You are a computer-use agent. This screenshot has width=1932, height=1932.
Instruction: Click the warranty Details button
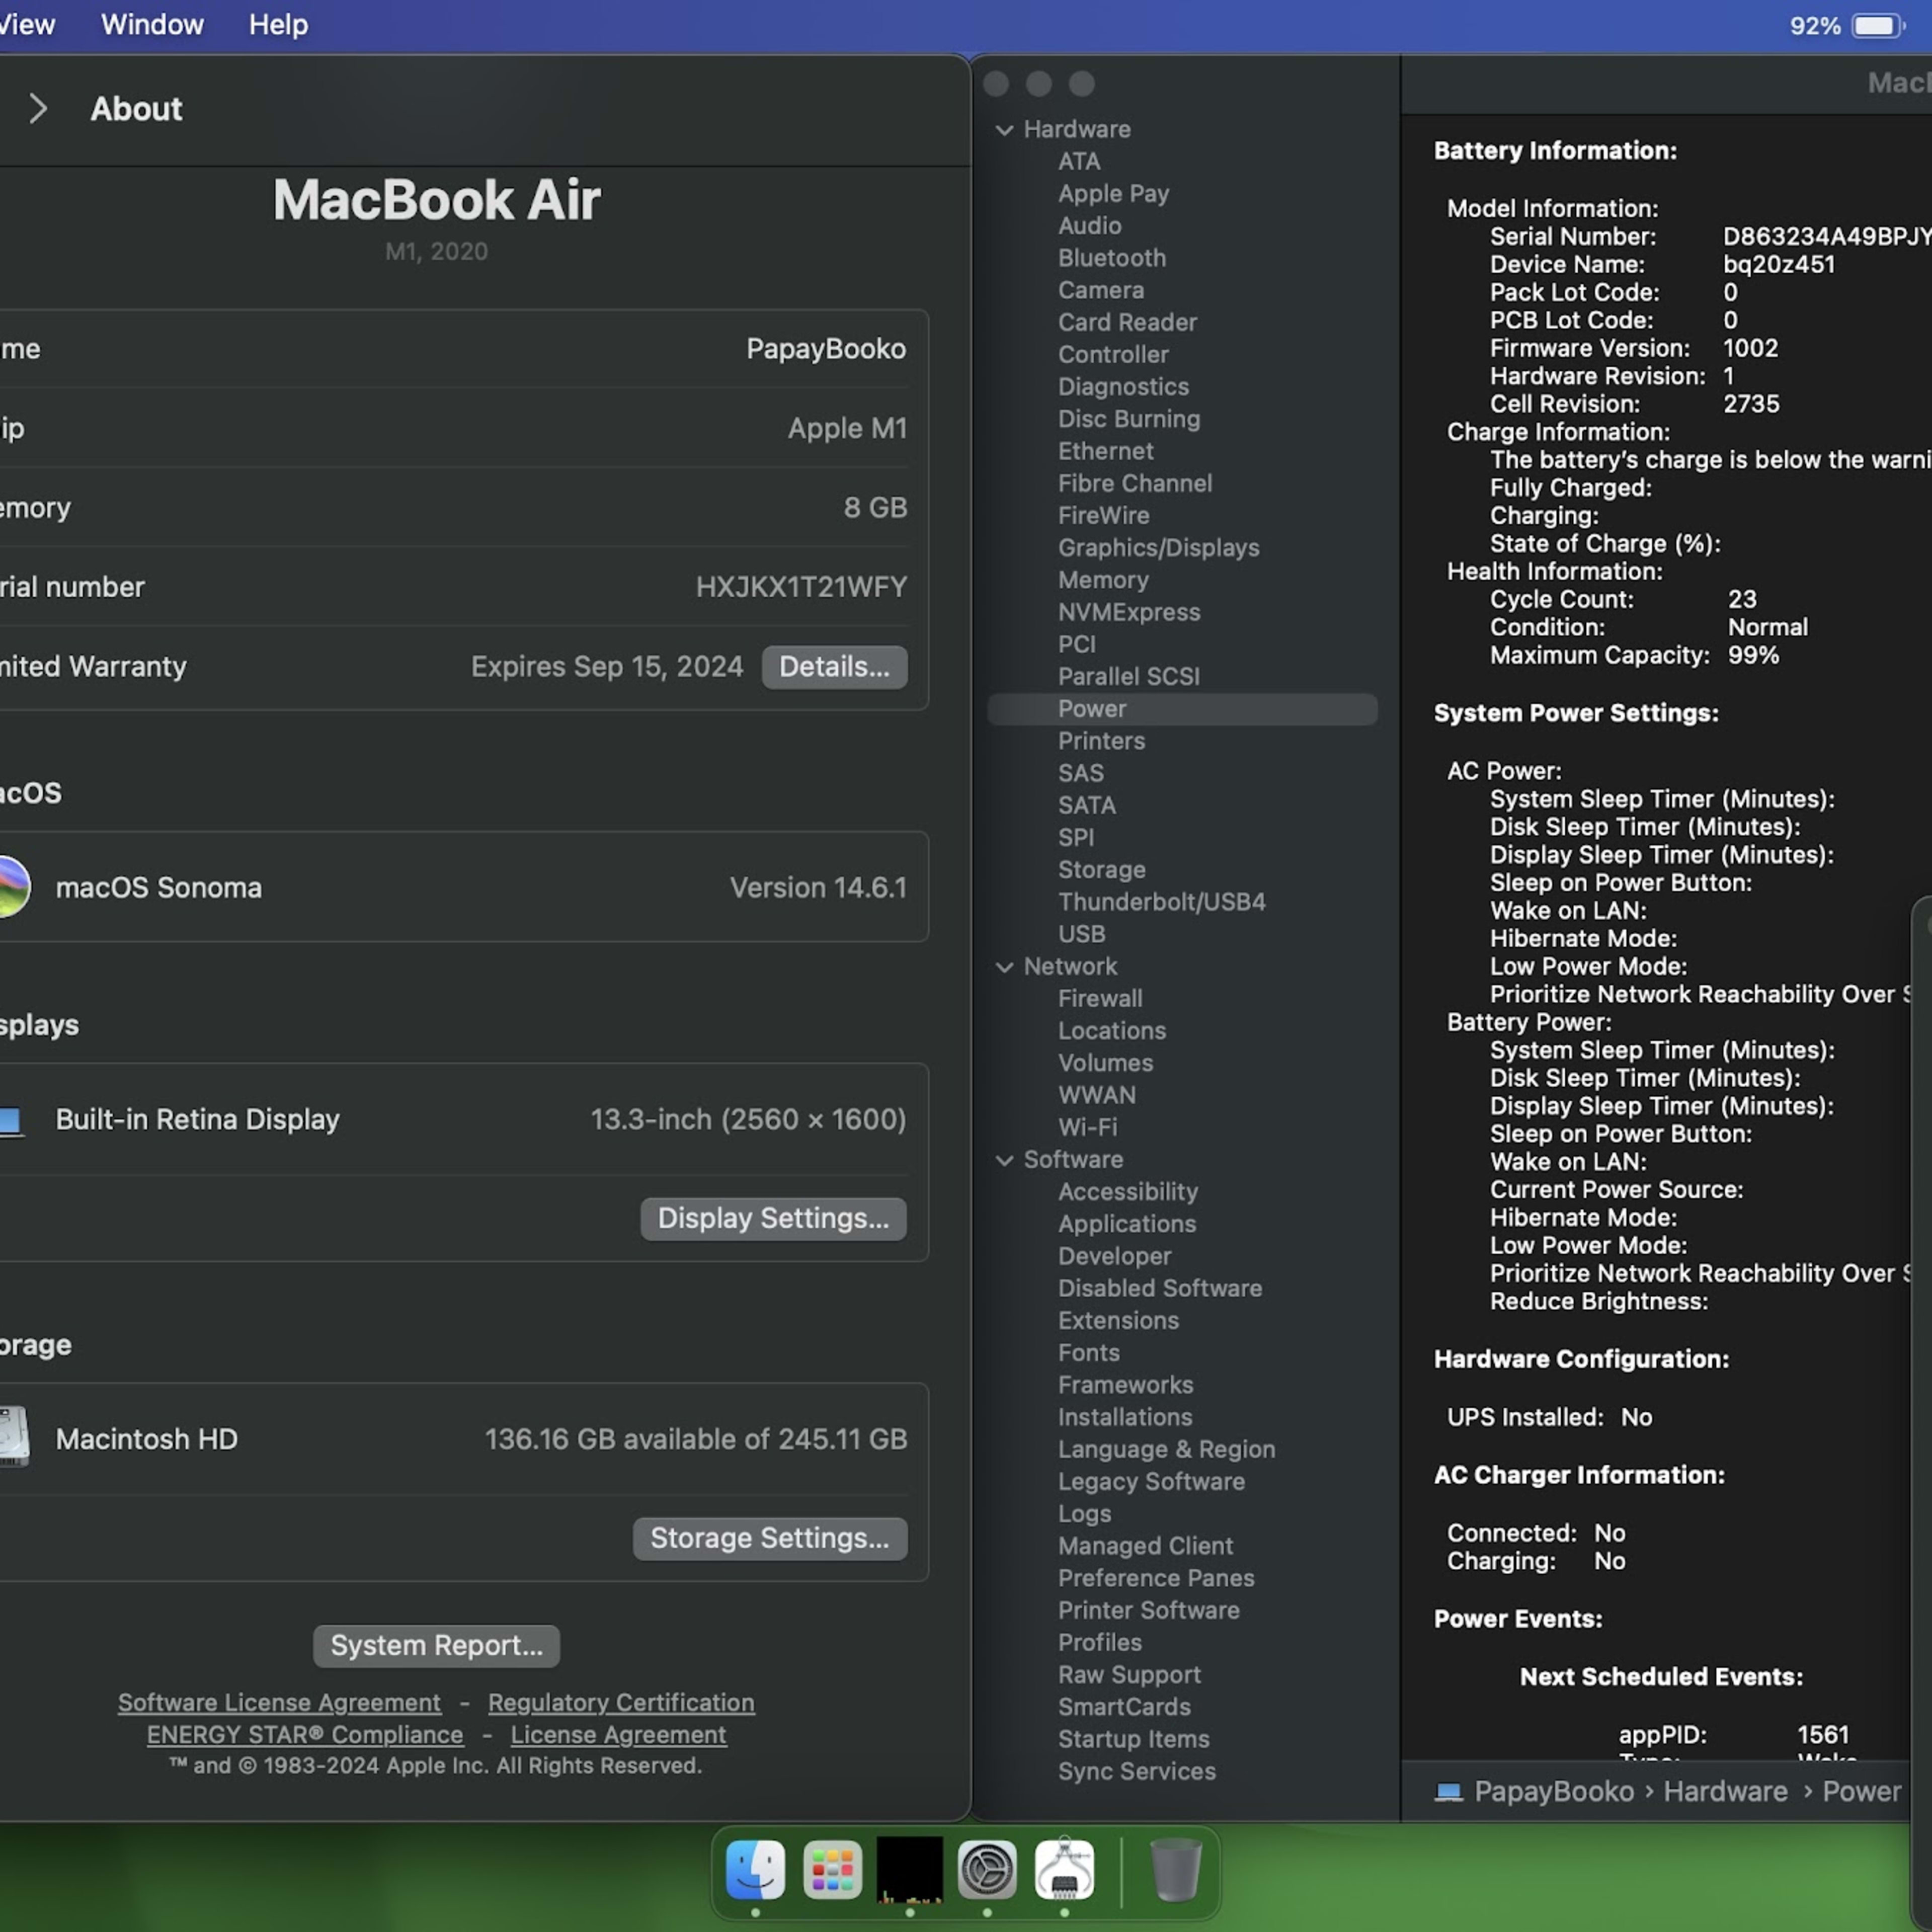(834, 667)
